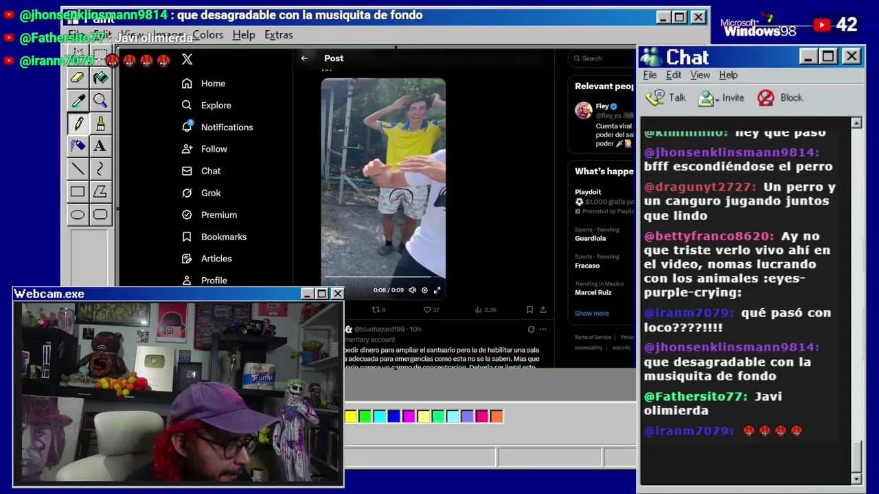Click the Talk icon in Chat
This screenshot has width=879, height=494.
coord(655,98)
